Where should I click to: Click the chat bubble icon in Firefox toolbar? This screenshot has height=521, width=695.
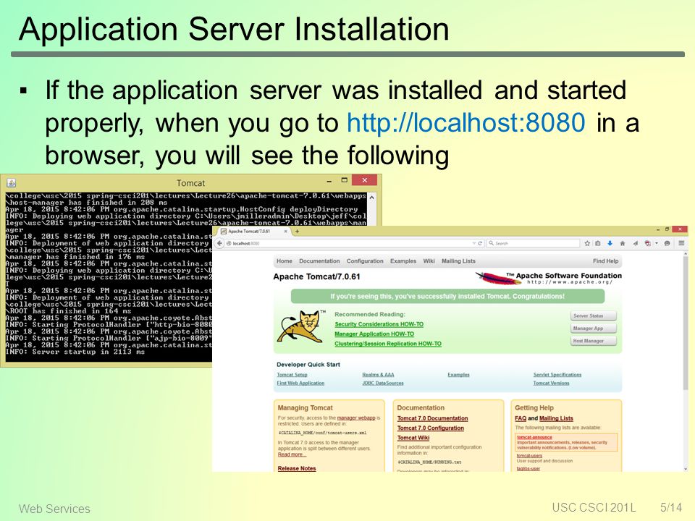click(667, 243)
